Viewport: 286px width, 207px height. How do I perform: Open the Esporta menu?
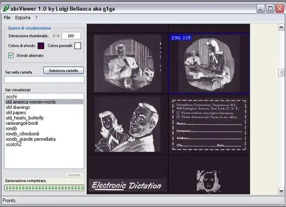(x=23, y=18)
